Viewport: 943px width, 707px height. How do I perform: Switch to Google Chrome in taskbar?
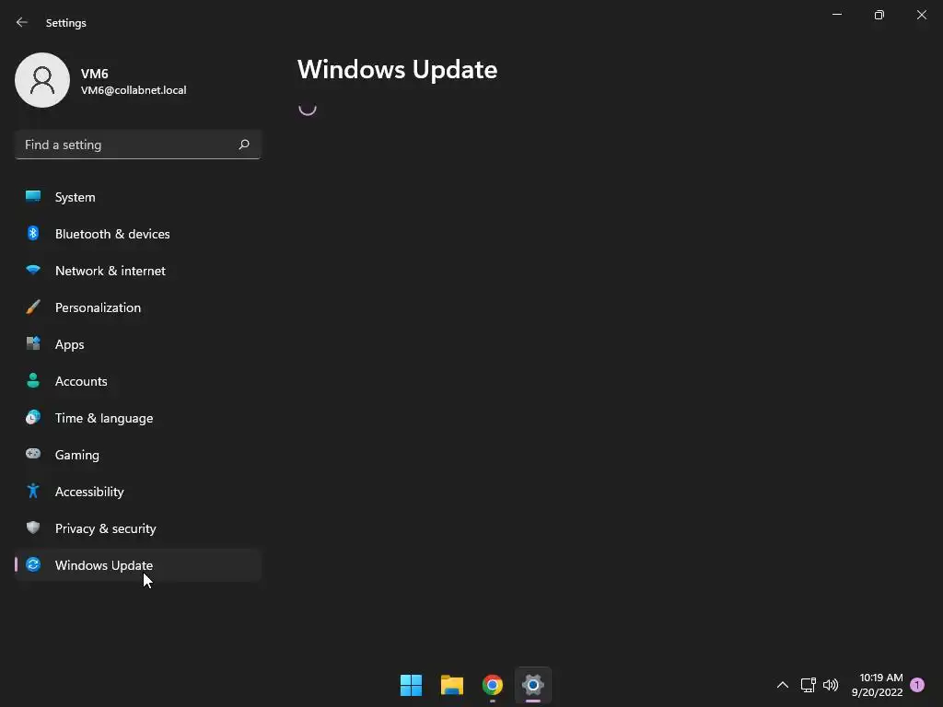click(x=492, y=685)
